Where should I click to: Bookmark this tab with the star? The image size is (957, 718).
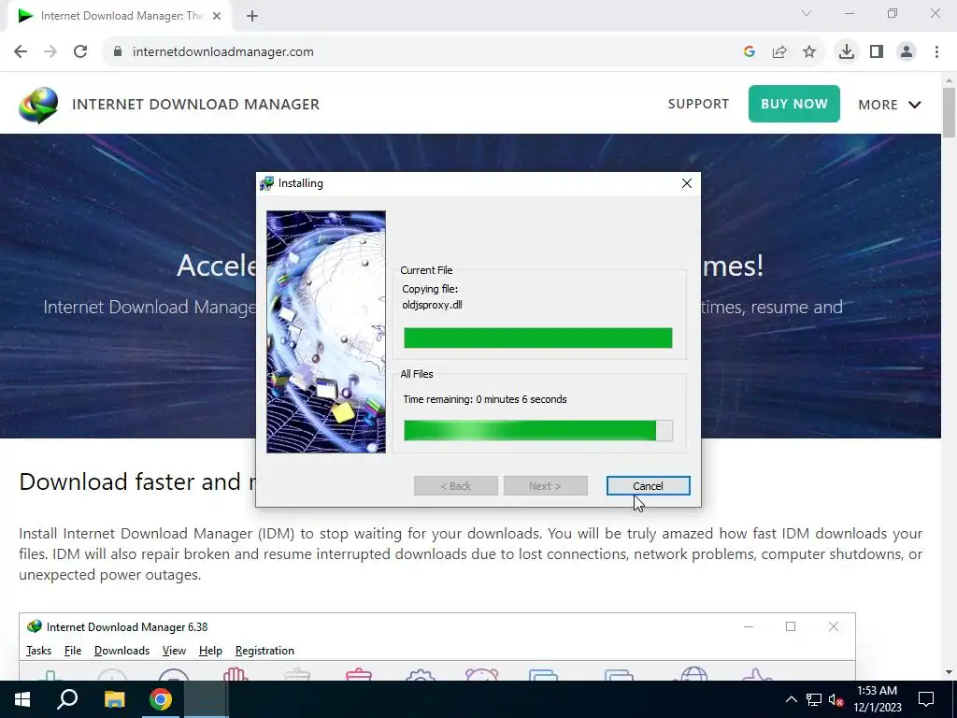coord(809,52)
